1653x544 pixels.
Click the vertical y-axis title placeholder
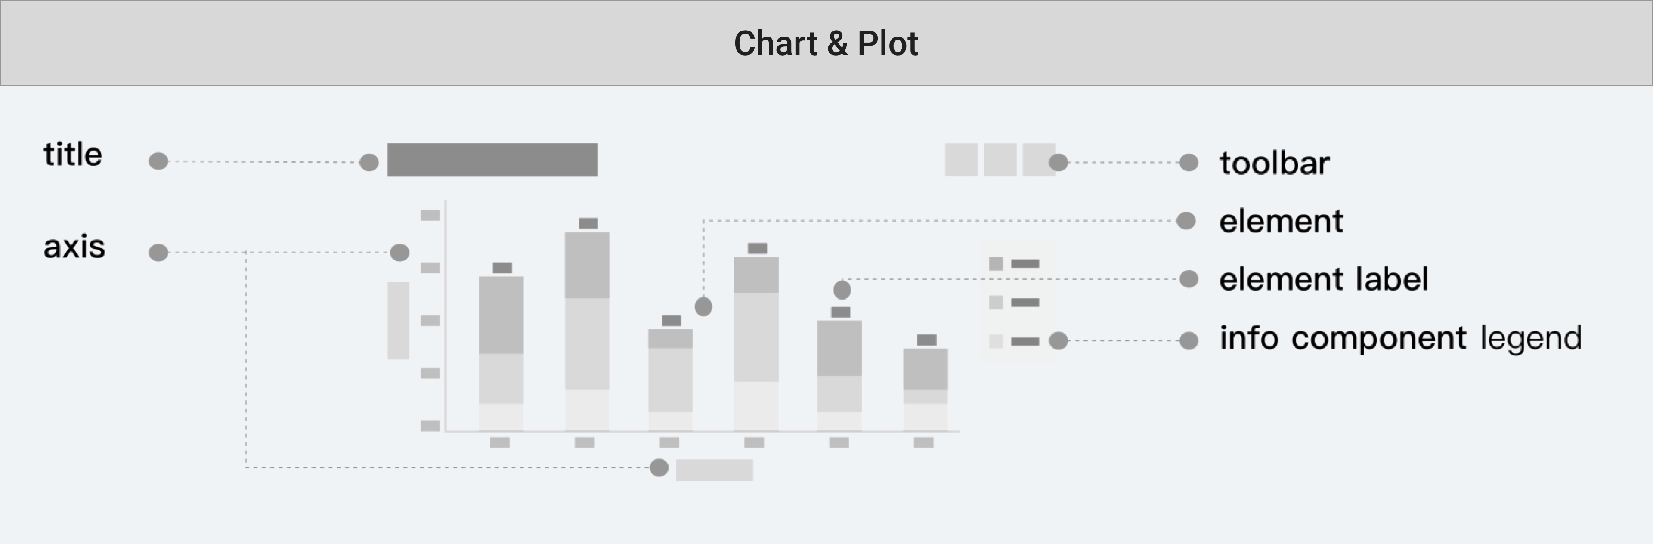(x=398, y=320)
